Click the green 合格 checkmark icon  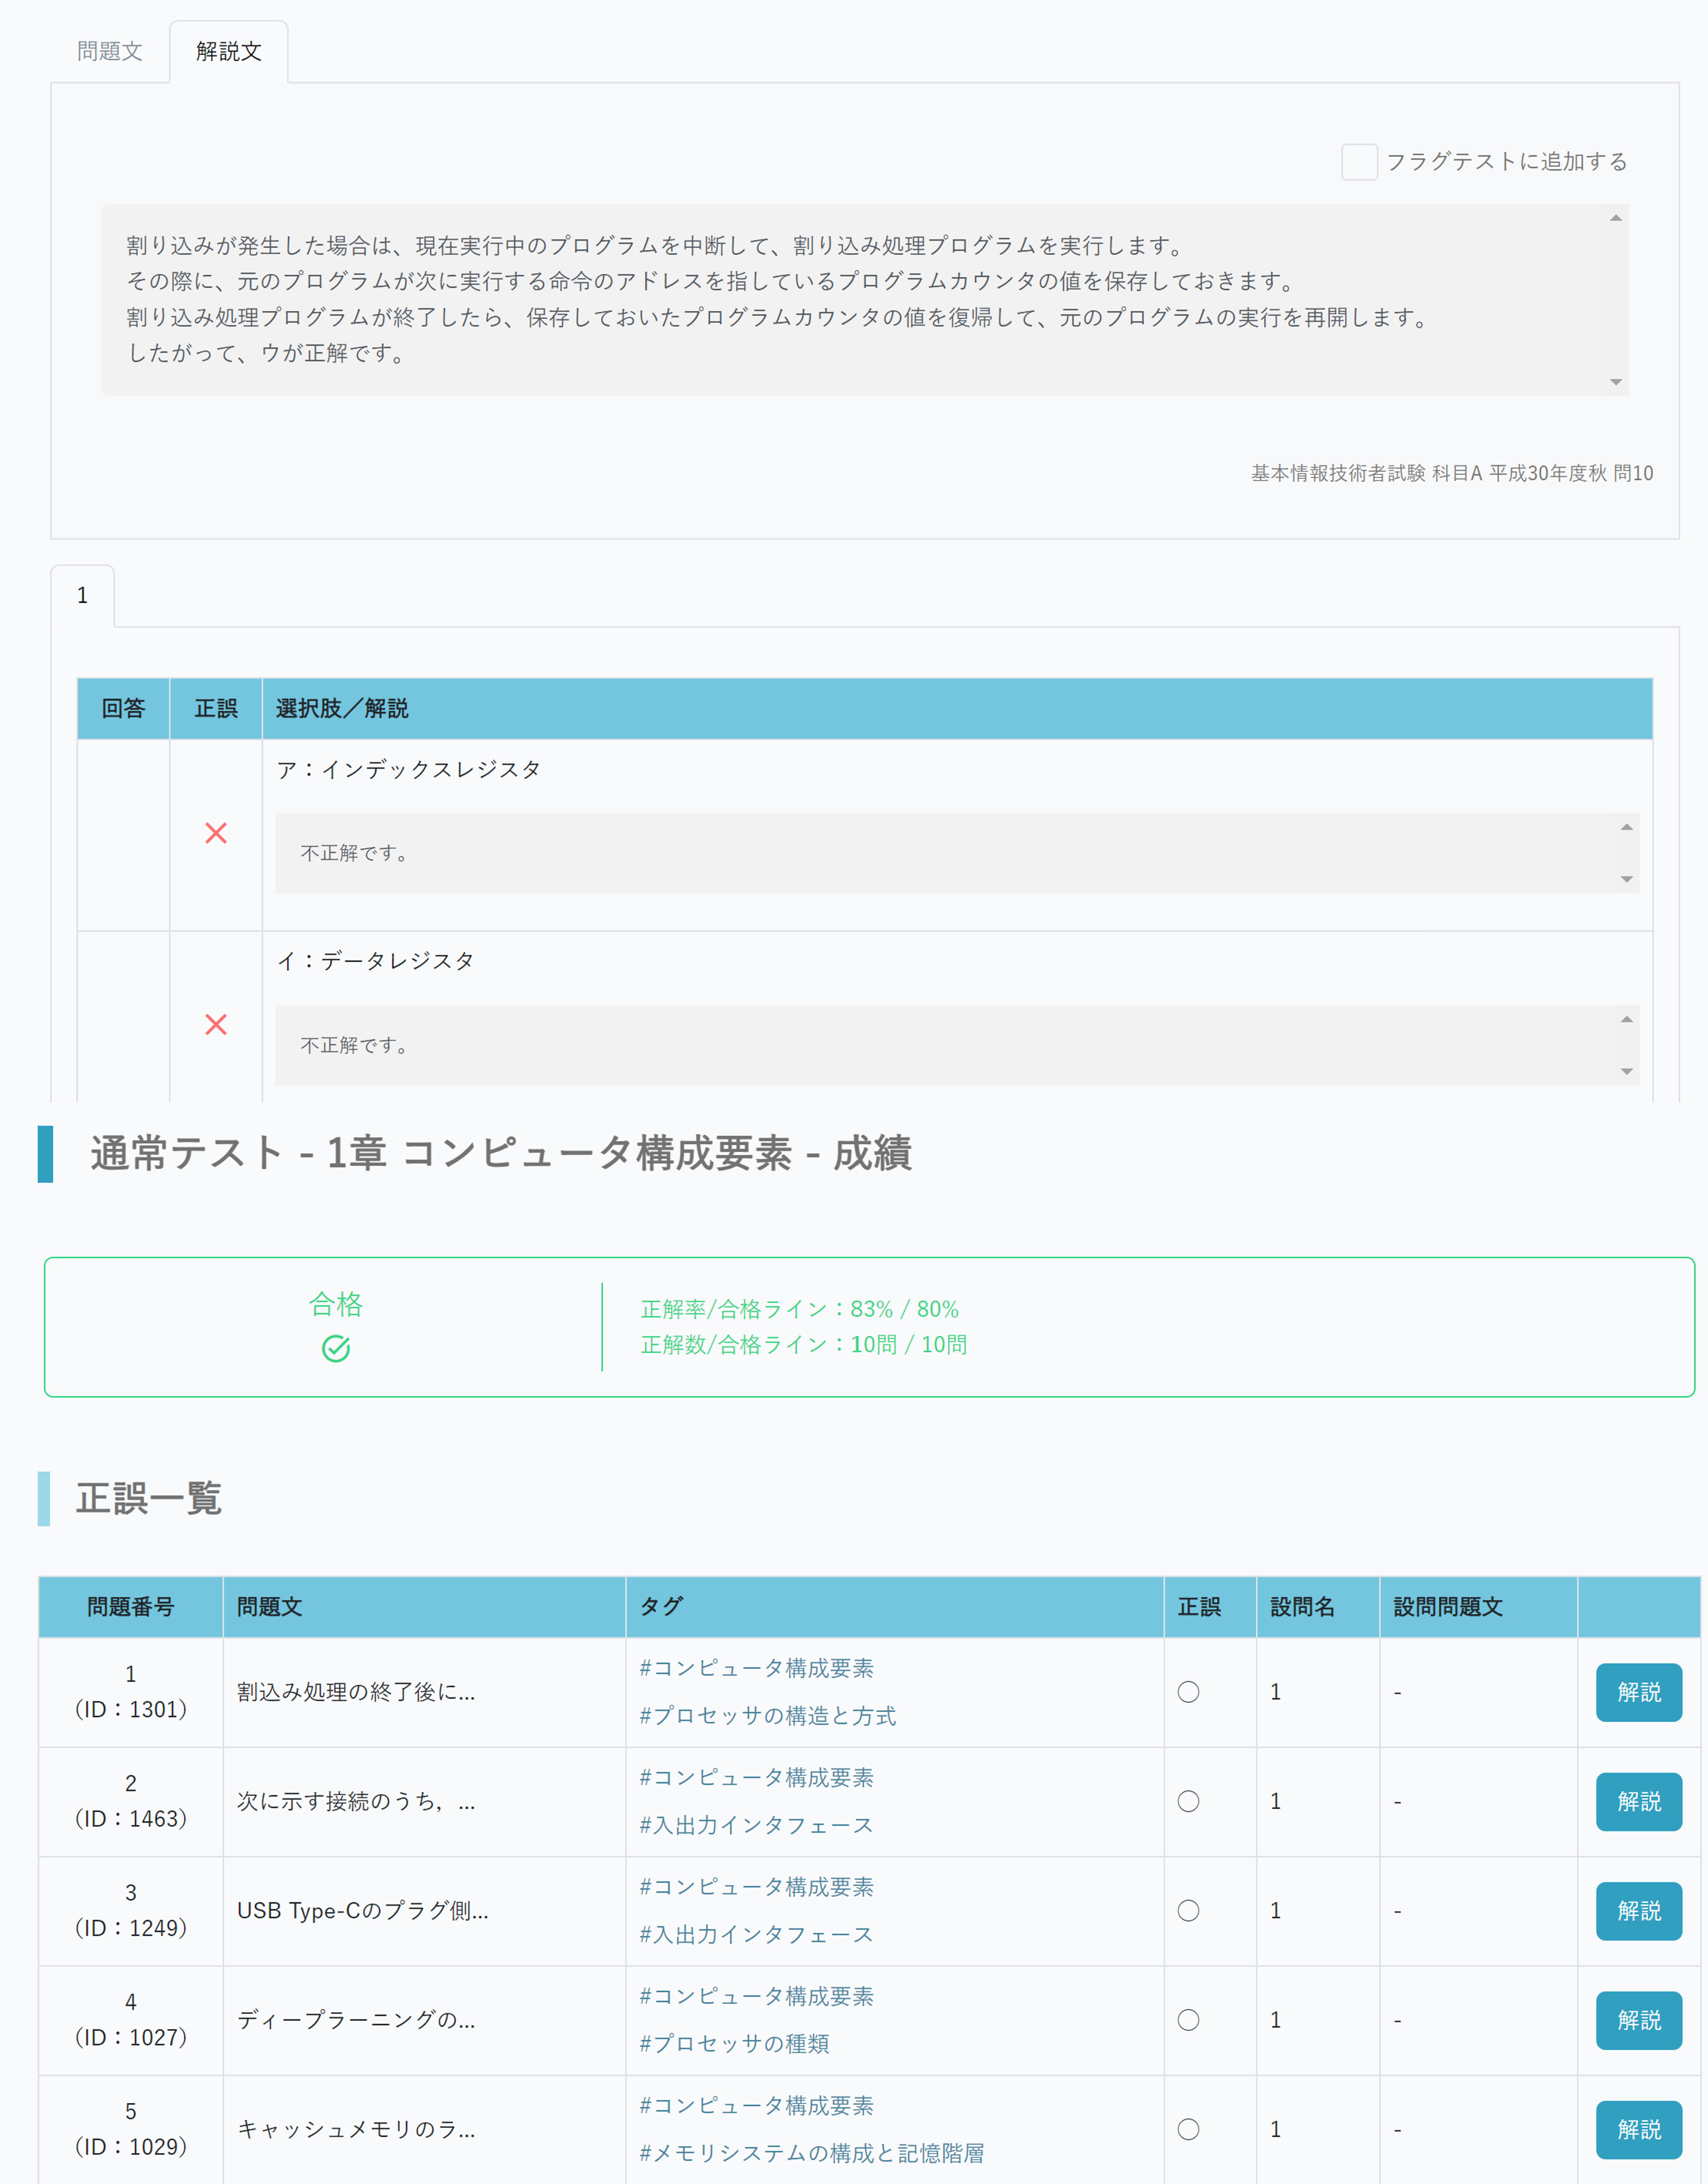[336, 1349]
